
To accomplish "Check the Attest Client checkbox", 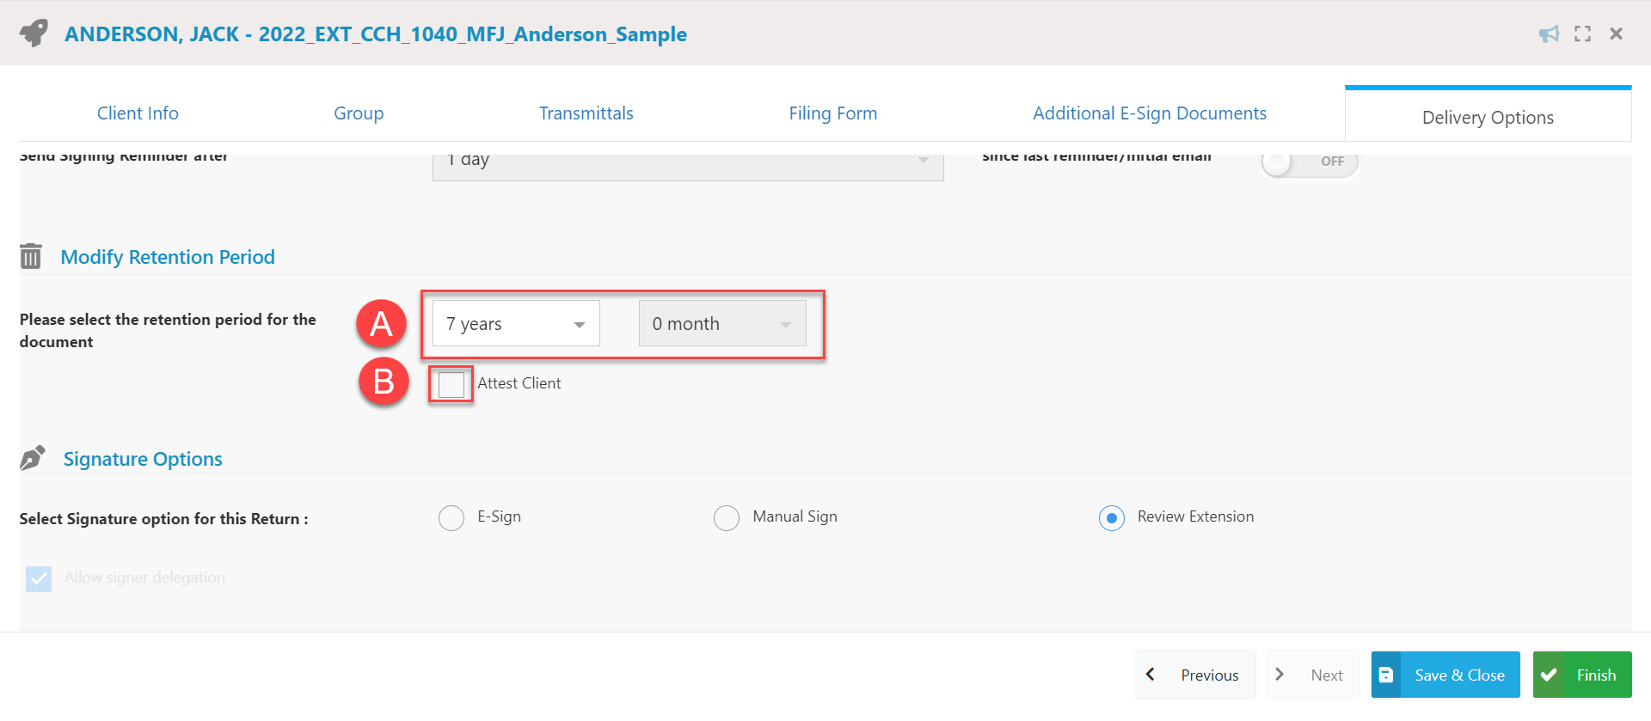I will [451, 384].
